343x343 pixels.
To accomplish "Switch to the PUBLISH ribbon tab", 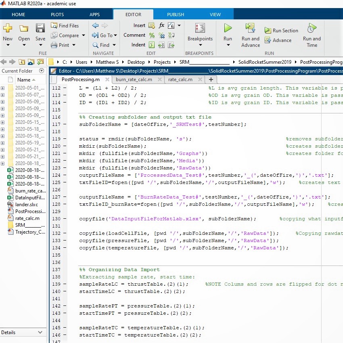I will [x=176, y=15].
